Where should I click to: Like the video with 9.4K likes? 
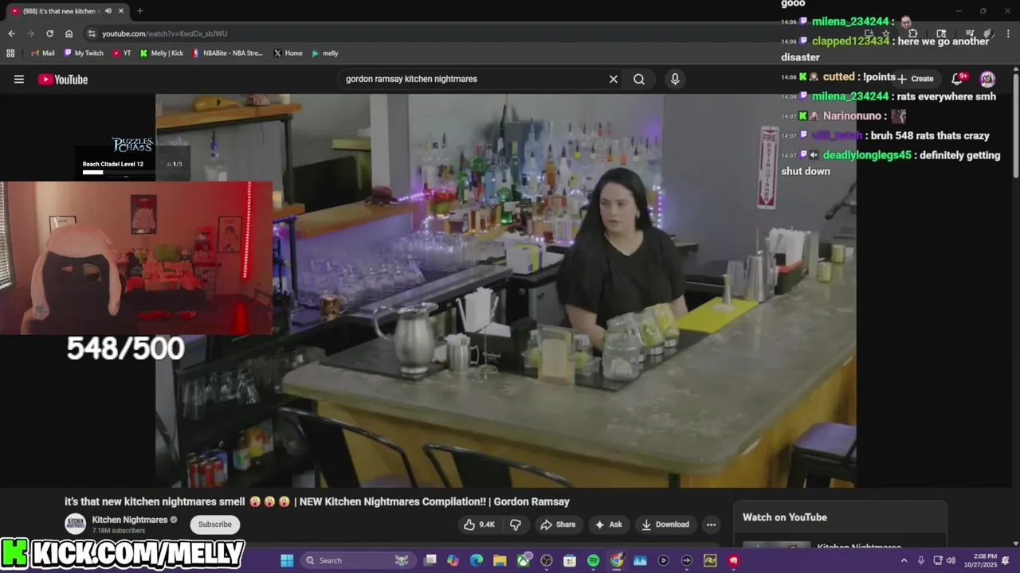[x=479, y=524]
